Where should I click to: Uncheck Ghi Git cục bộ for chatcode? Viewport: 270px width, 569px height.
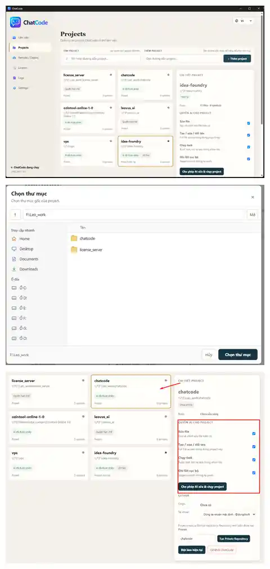tap(254, 473)
